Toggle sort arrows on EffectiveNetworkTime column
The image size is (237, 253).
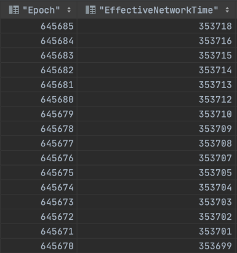tap(227, 10)
